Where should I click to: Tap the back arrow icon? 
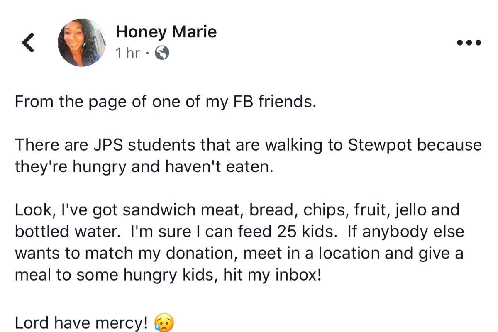click(x=28, y=43)
